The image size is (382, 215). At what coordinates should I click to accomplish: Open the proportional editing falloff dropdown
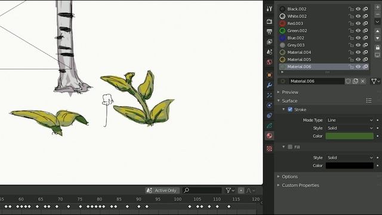click(251, 191)
